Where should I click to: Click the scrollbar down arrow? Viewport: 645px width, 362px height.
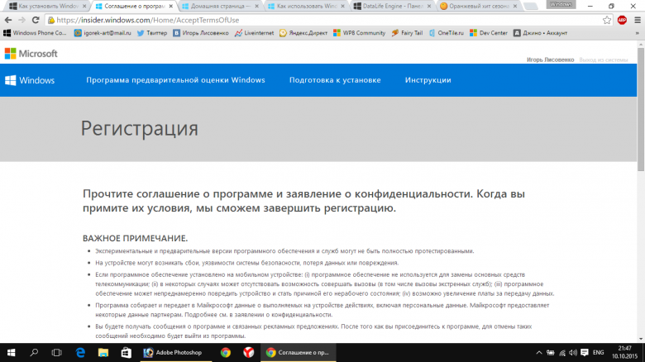[x=641, y=340]
